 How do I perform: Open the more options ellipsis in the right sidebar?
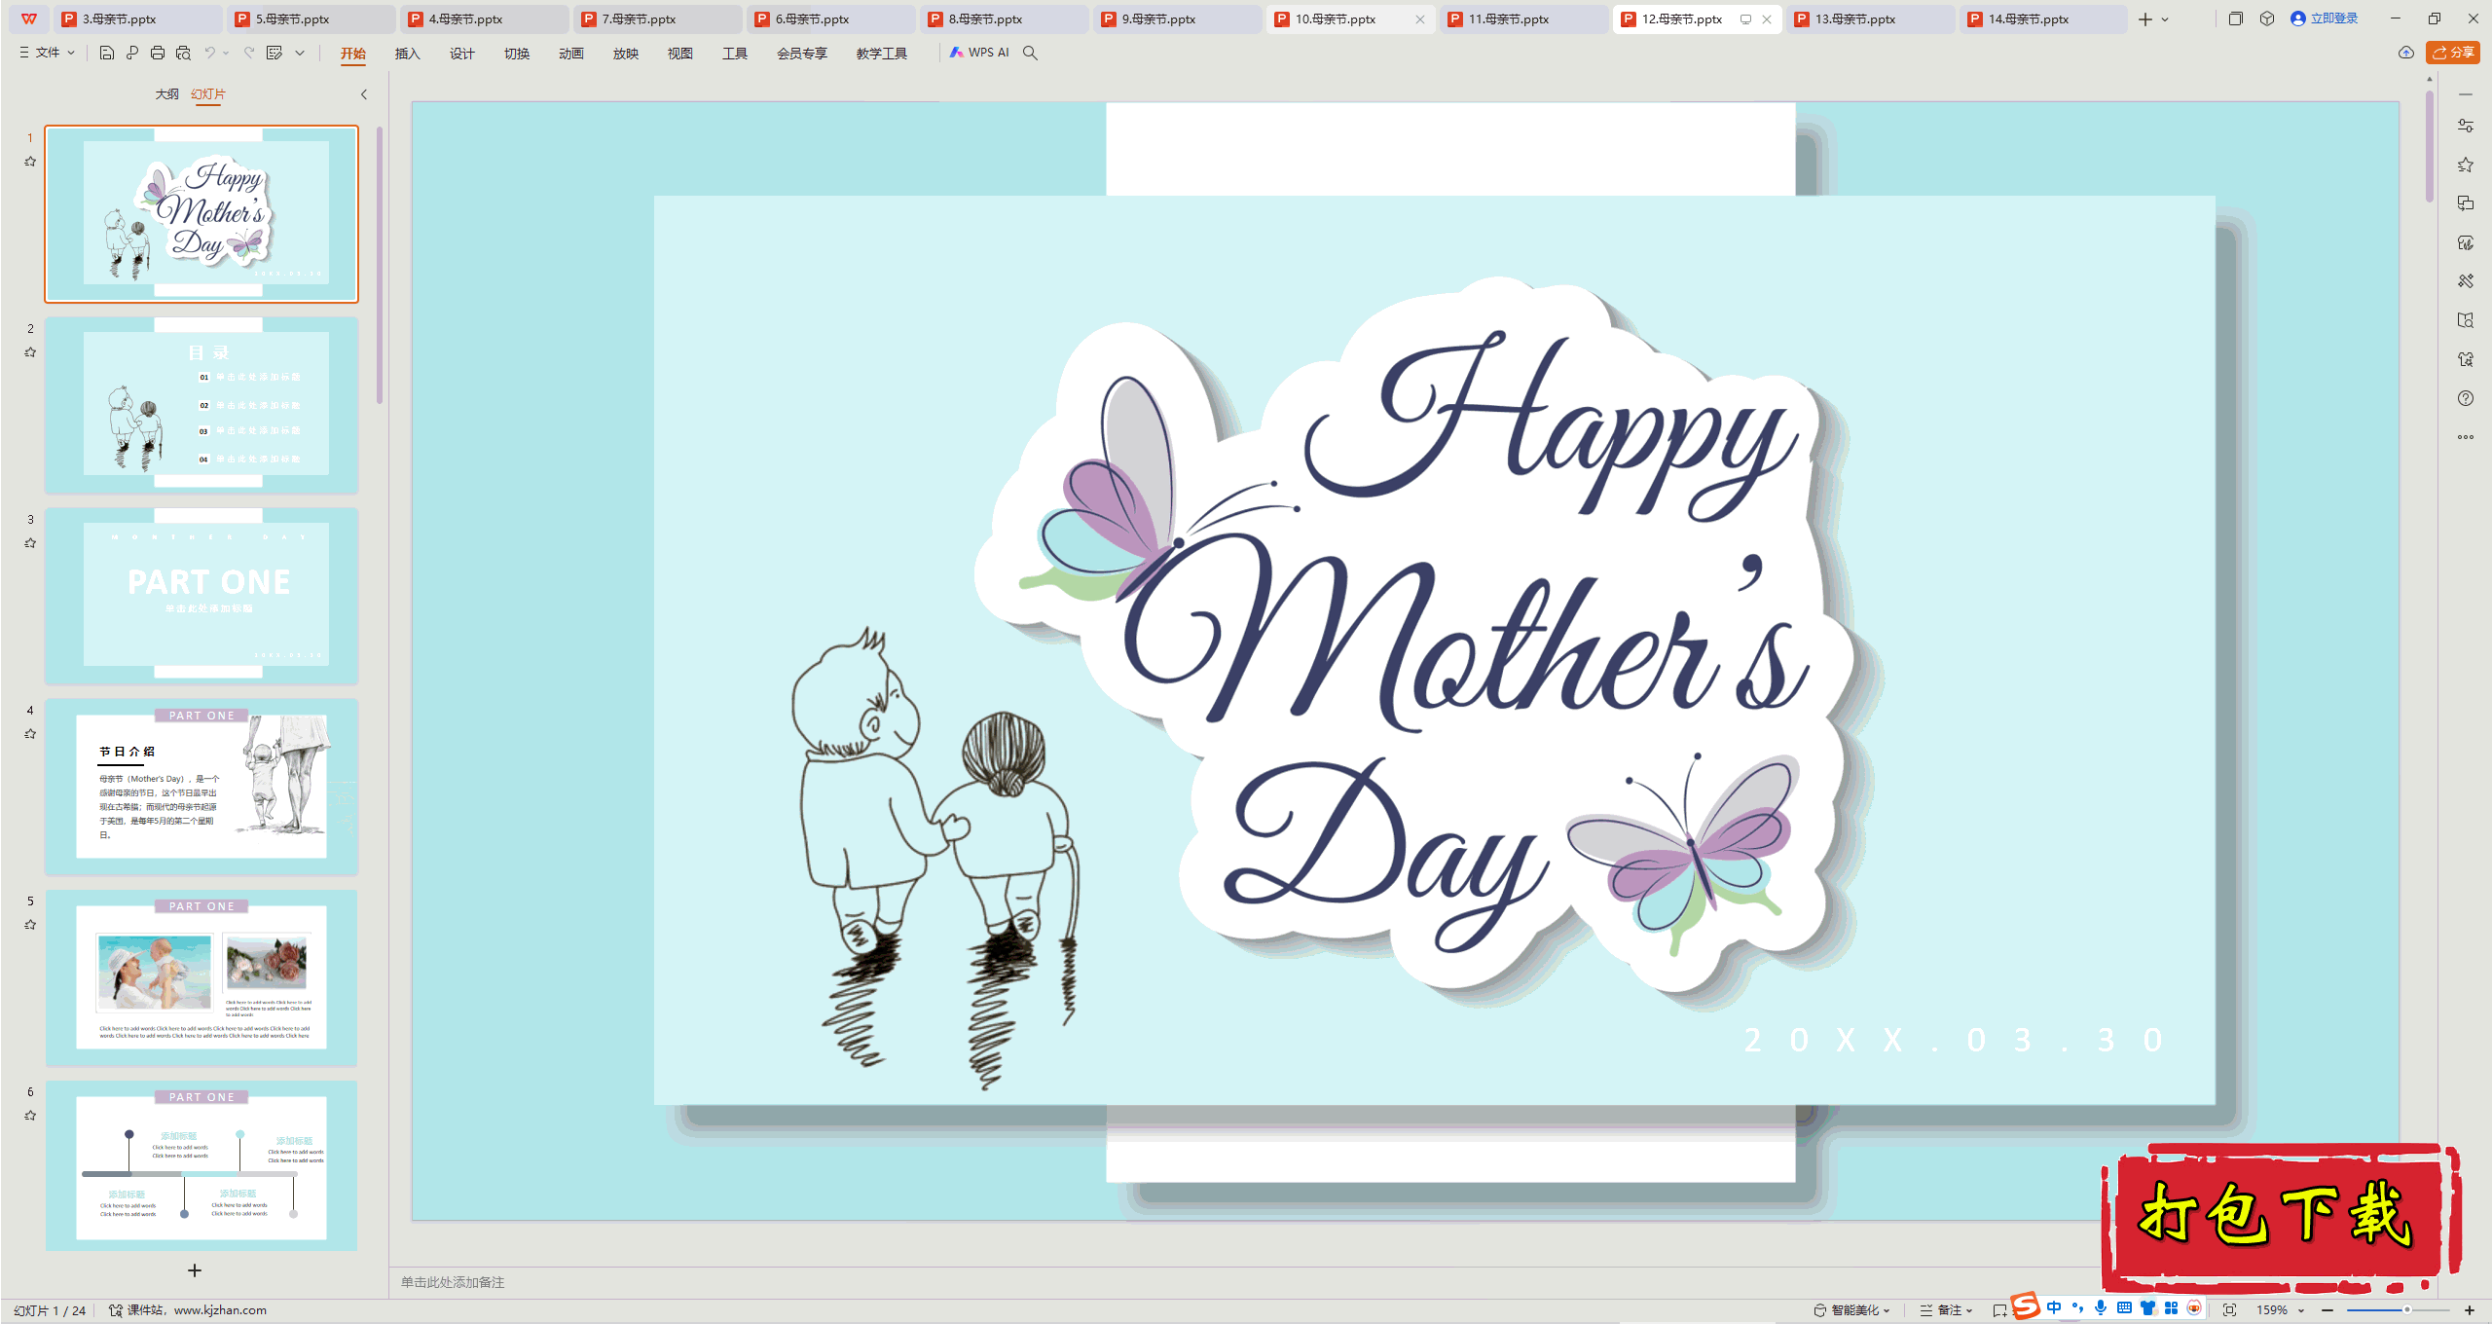point(2466,437)
